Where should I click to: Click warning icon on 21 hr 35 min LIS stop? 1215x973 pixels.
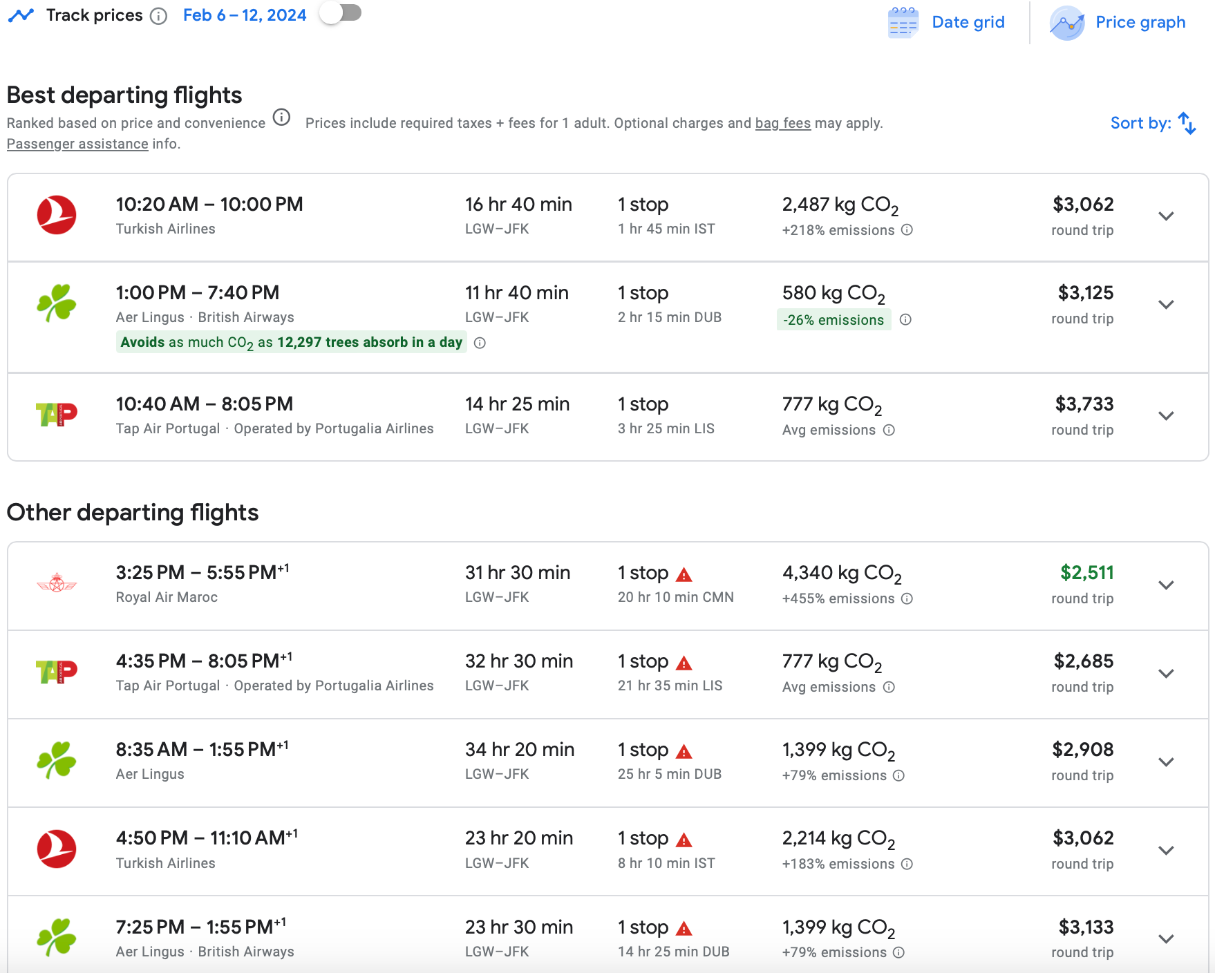[x=684, y=663]
